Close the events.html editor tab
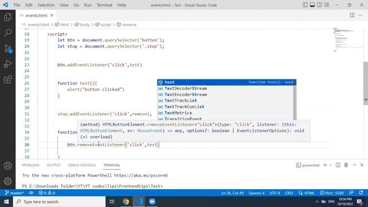Viewport: 368px width, 207px height. pyautogui.click(x=52, y=16)
